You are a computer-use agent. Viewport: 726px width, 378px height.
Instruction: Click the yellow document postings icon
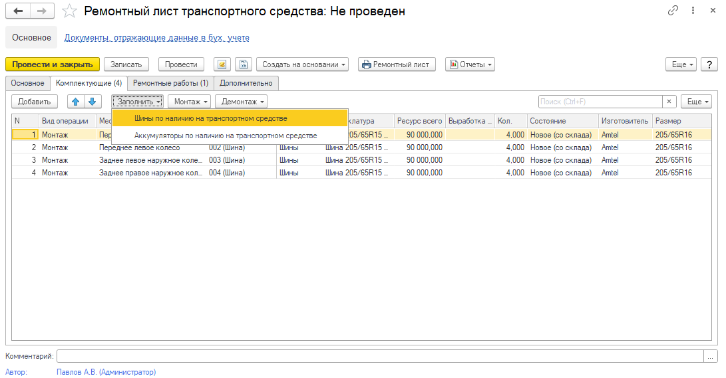[222, 64]
